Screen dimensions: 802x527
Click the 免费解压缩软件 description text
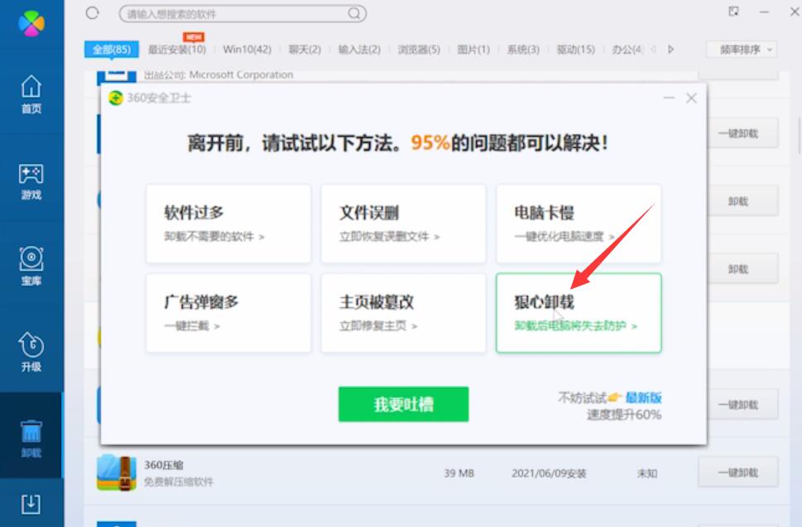click(179, 481)
